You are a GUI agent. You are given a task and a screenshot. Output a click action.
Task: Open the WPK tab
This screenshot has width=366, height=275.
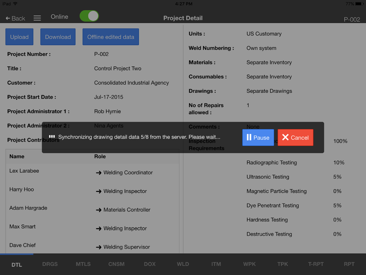coord(249,264)
